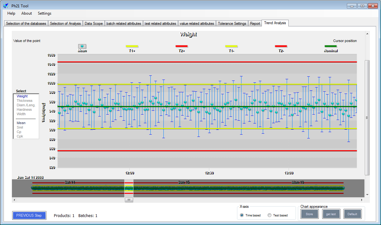Image resolution: width=381 pixels, height=225 pixels.
Task: Select Thickness in the Select list
Action: [x=25, y=101]
